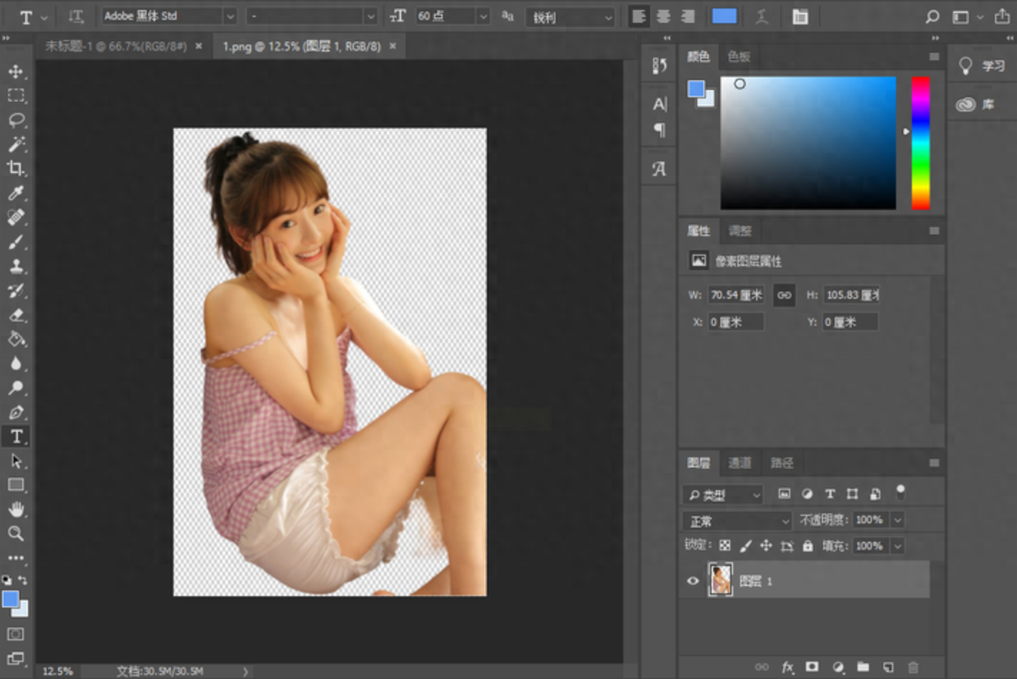Toggle lock all on layer
Screen dimensions: 1017x679
(x=807, y=546)
